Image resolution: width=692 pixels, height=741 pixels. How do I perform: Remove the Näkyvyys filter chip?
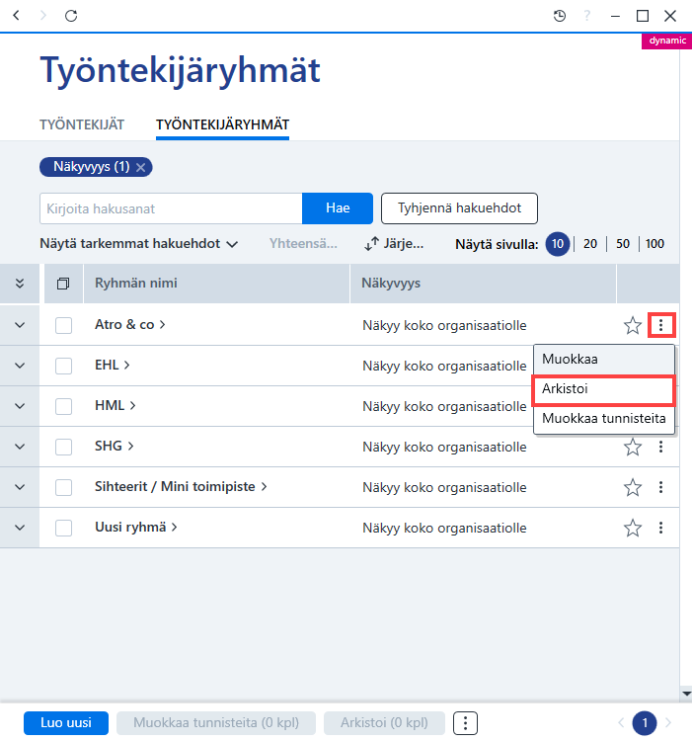click(x=140, y=167)
